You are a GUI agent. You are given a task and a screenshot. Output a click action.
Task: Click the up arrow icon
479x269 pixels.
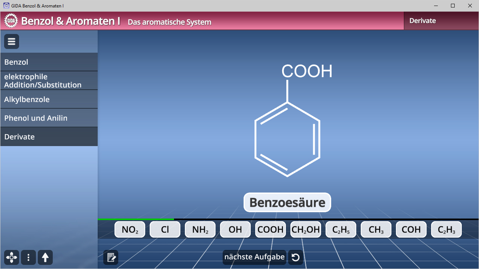(45, 257)
